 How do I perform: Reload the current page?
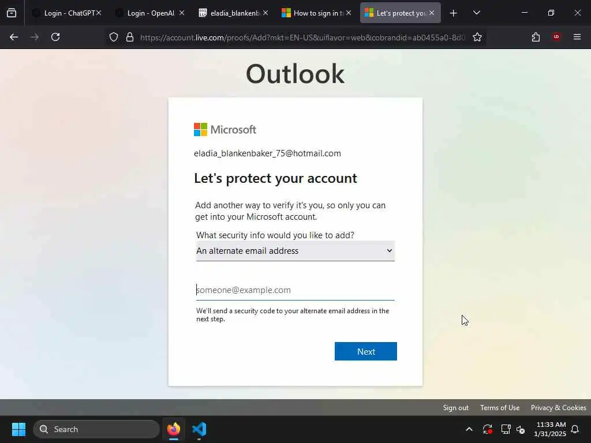pos(55,37)
